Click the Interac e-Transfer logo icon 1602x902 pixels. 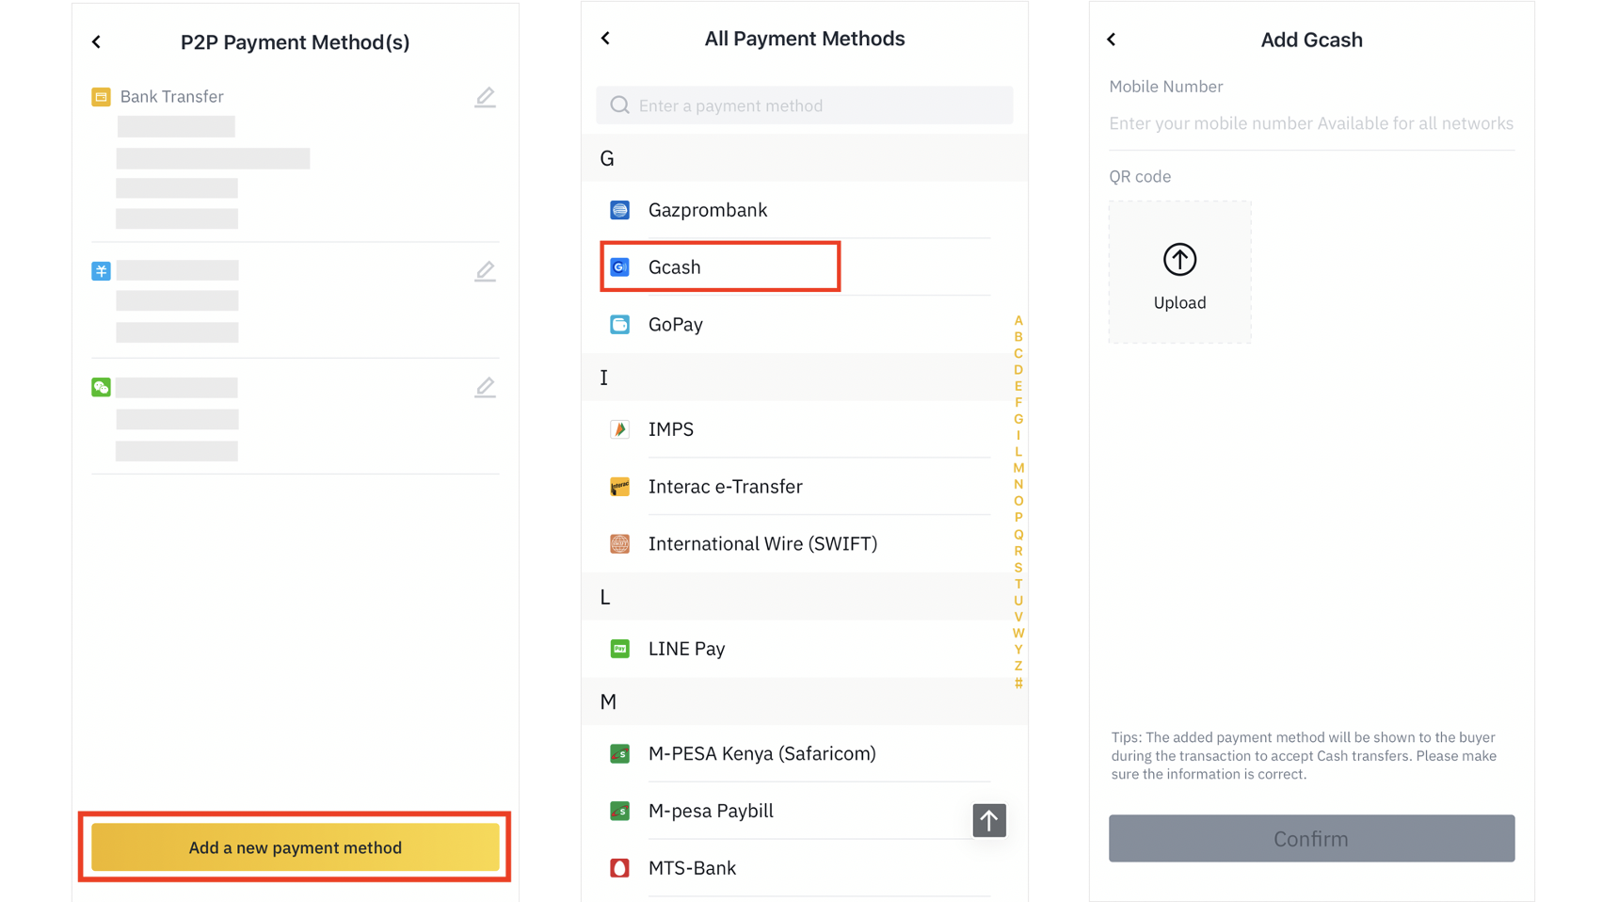(x=619, y=487)
